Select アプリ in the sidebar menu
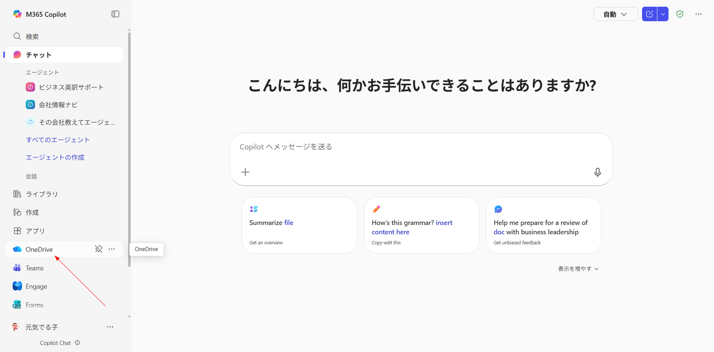Image resolution: width=714 pixels, height=352 pixels. tap(35, 231)
